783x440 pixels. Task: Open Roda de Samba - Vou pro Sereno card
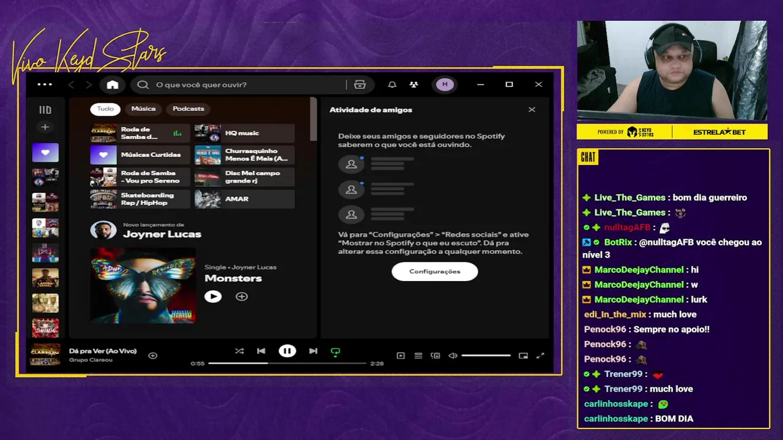click(x=140, y=177)
